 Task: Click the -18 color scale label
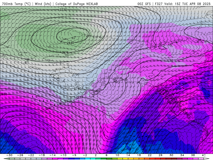tap(42, 155)
